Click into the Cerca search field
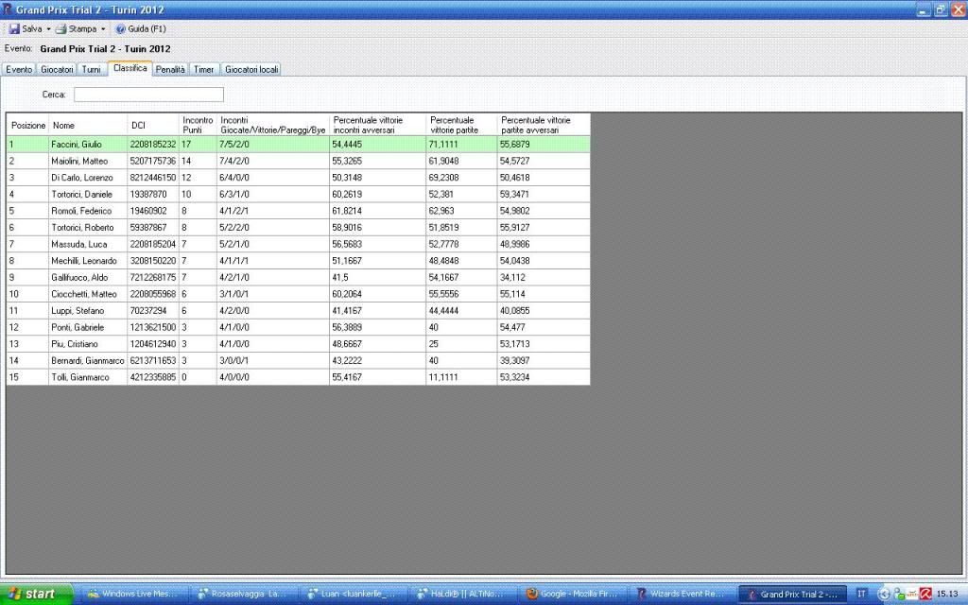Viewport: 968px width, 605px height. click(x=148, y=95)
